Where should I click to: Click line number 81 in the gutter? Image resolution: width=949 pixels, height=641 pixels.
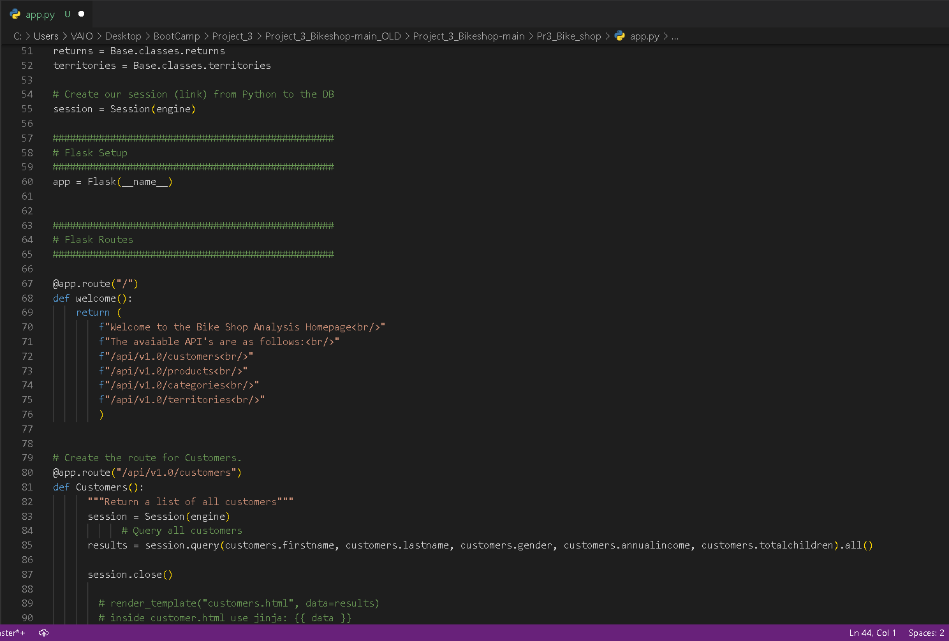(x=27, y=487)
